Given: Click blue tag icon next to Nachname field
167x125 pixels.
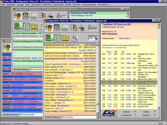Looking at the screenshot, I should [96, 39].
